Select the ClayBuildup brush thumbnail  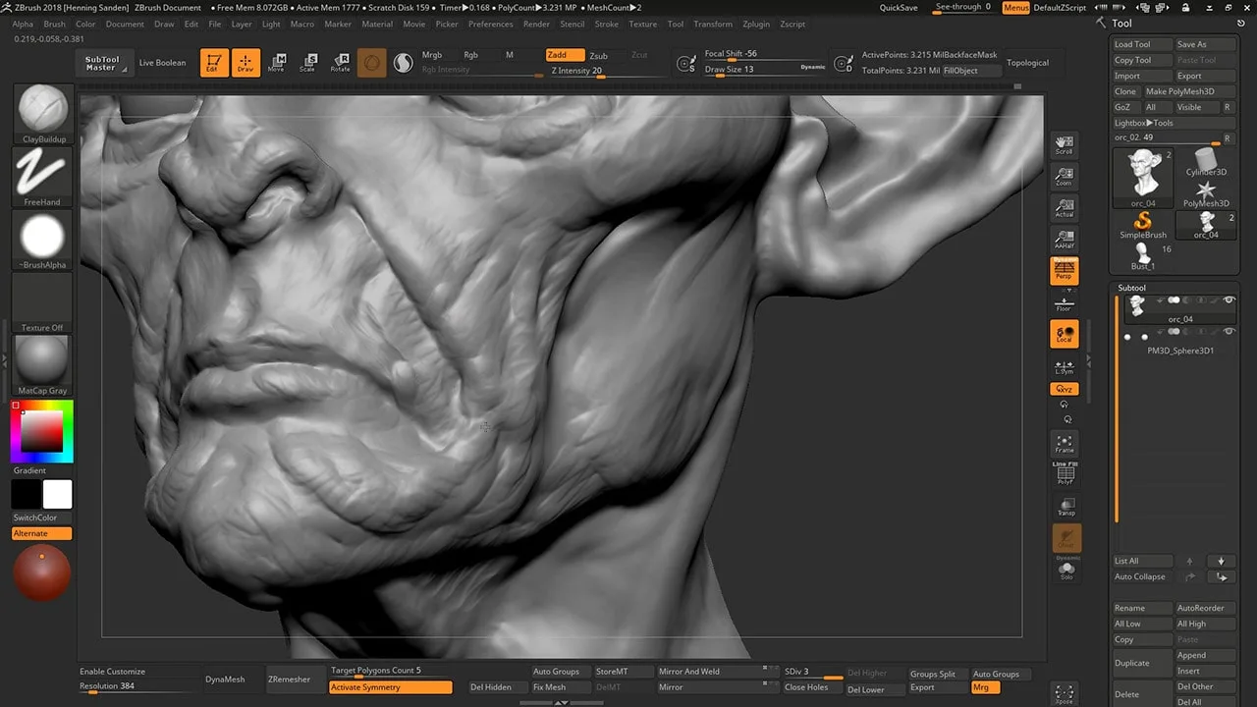tap(43, 109)
